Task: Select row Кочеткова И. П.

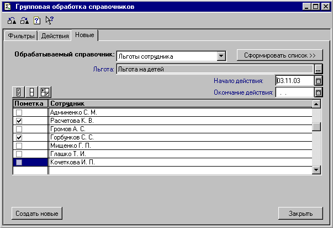Action: pos(162,162)
